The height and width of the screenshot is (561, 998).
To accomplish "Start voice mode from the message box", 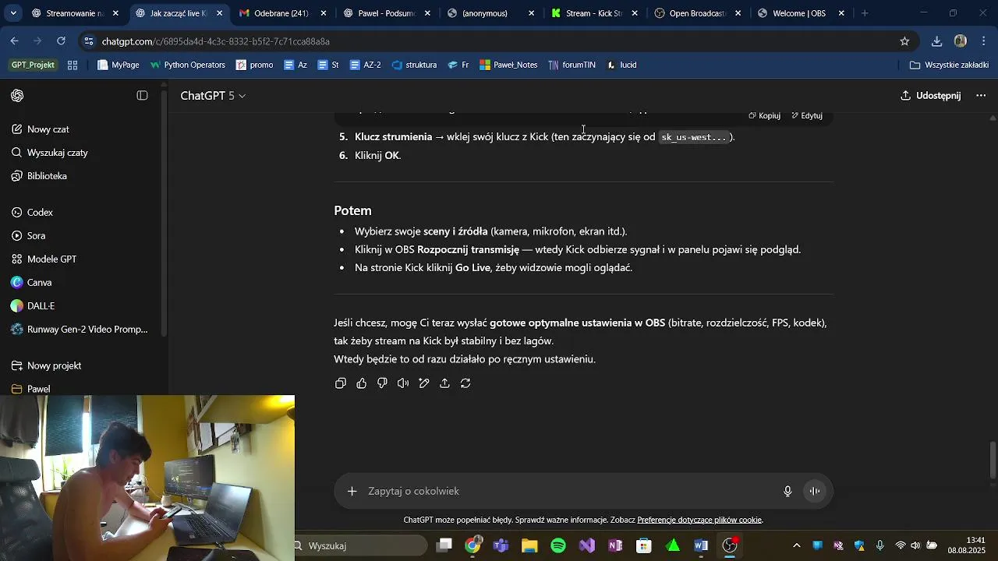I will [x=815, y=491].
